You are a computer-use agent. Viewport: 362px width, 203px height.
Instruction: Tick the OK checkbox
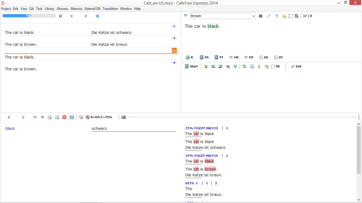point(273,67)
